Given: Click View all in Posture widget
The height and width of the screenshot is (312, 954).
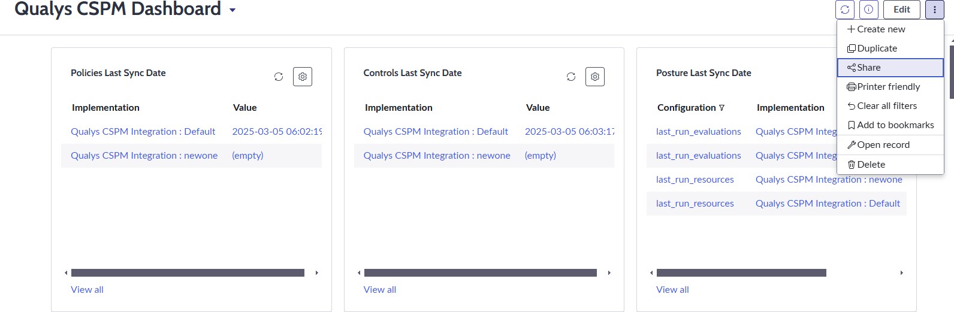Looking at the screenshot, I should 672,290.
